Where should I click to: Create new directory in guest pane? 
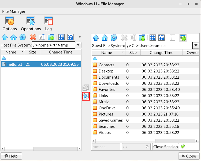pyautogui.click(x=142, y=38)
